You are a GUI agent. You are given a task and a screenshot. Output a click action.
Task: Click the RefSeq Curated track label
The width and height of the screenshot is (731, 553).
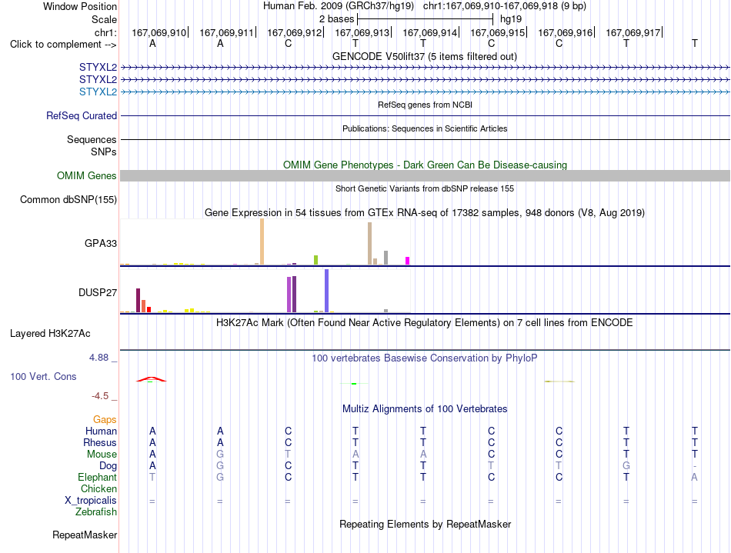tap(82, 115)
